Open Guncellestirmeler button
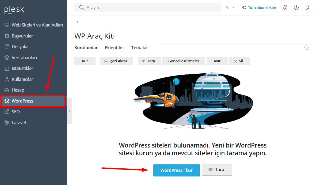The image size is (316, 185). click(x=184, y=61)
